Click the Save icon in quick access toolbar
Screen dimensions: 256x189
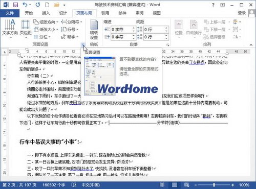point(15,5)
